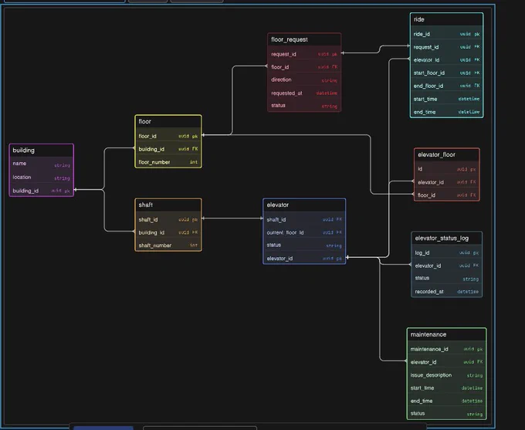This screenshot has width=525, height=430.
Task: Select the maintenance_id field
Action: (x=447, y=349)
